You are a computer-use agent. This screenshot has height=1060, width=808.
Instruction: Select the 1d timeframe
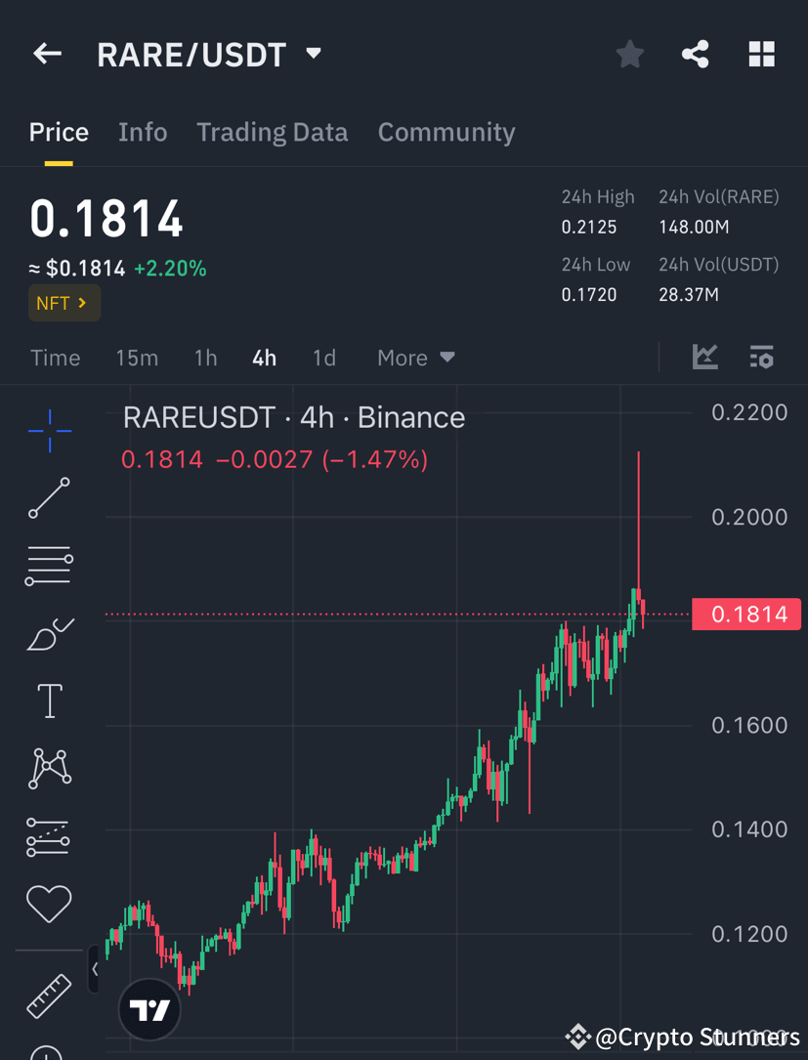click(324, 358)
